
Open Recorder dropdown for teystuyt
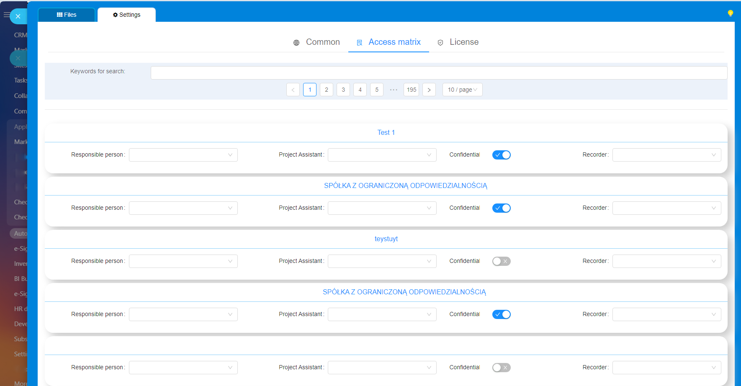667,261
